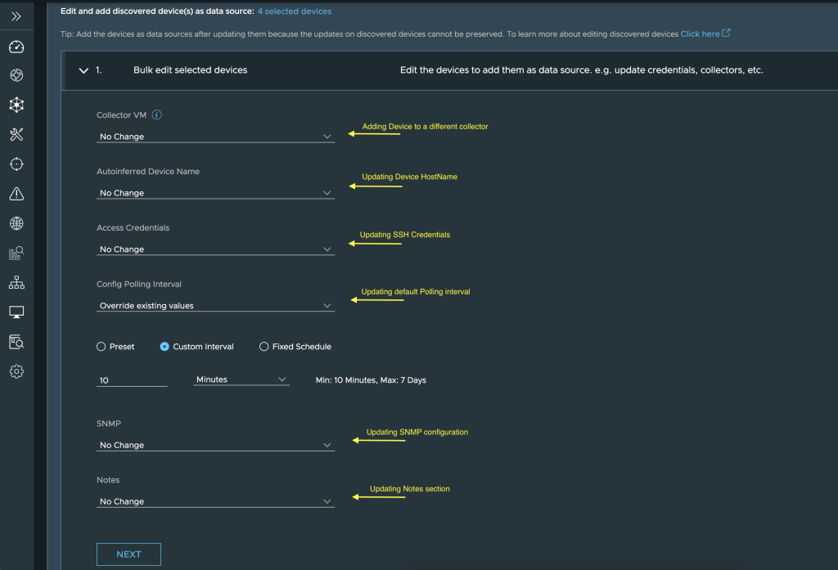Choose the Fixed Schedule radio button
Viewport: 838px width, 570px height.
point(264,347)
